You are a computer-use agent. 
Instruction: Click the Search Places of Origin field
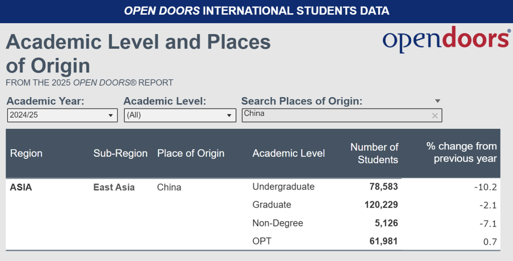336,115
